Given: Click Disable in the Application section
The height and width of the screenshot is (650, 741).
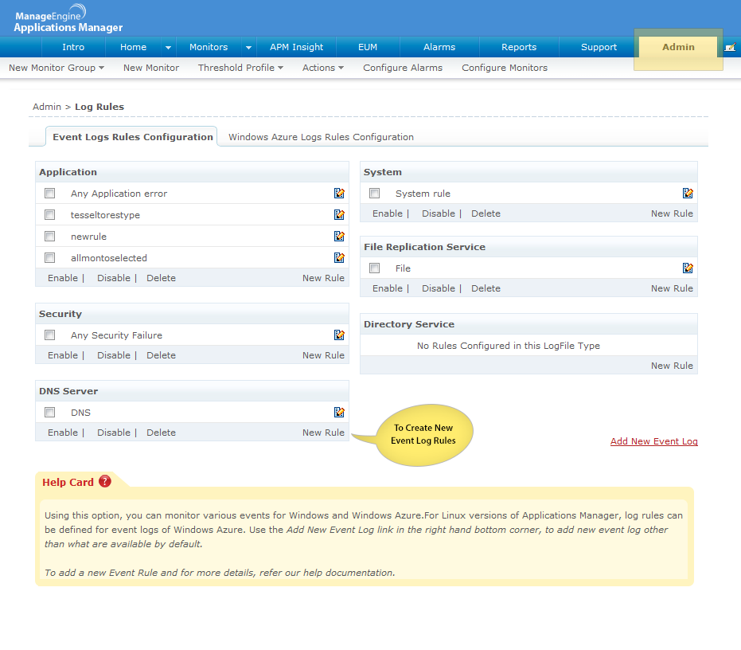Looking at the screenshot, I should [113, 278].
